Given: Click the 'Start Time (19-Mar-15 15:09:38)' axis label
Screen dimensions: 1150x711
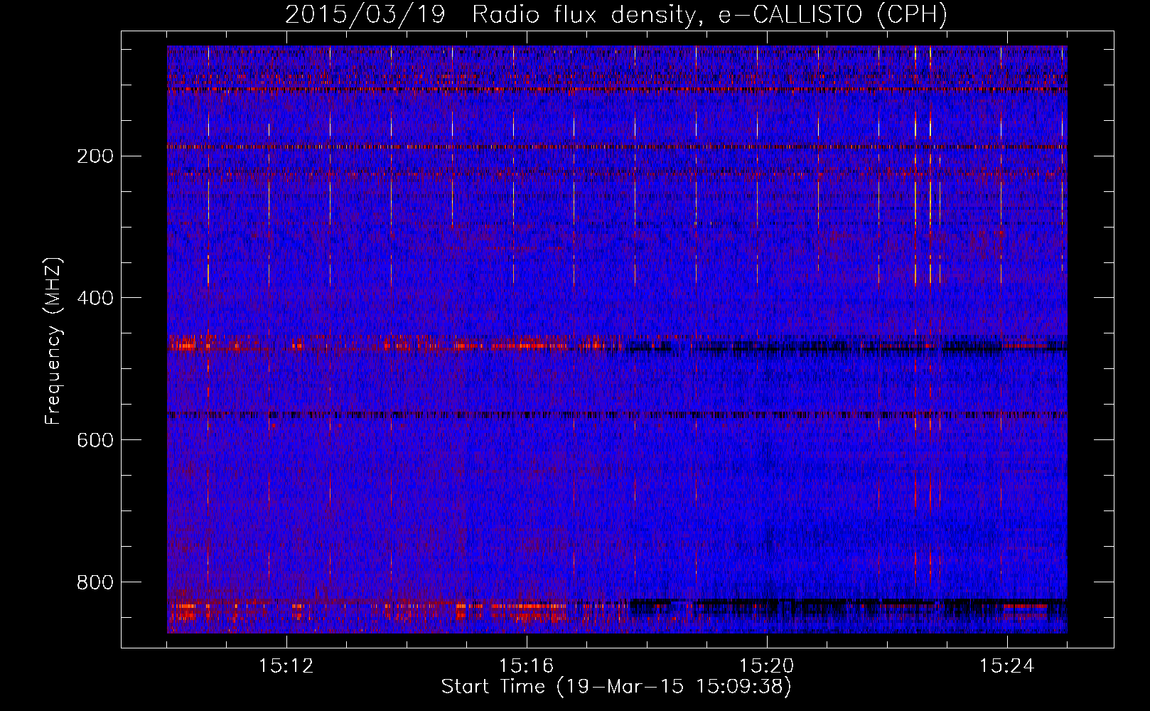Looking at the screenshot, I should coord(616,687).
